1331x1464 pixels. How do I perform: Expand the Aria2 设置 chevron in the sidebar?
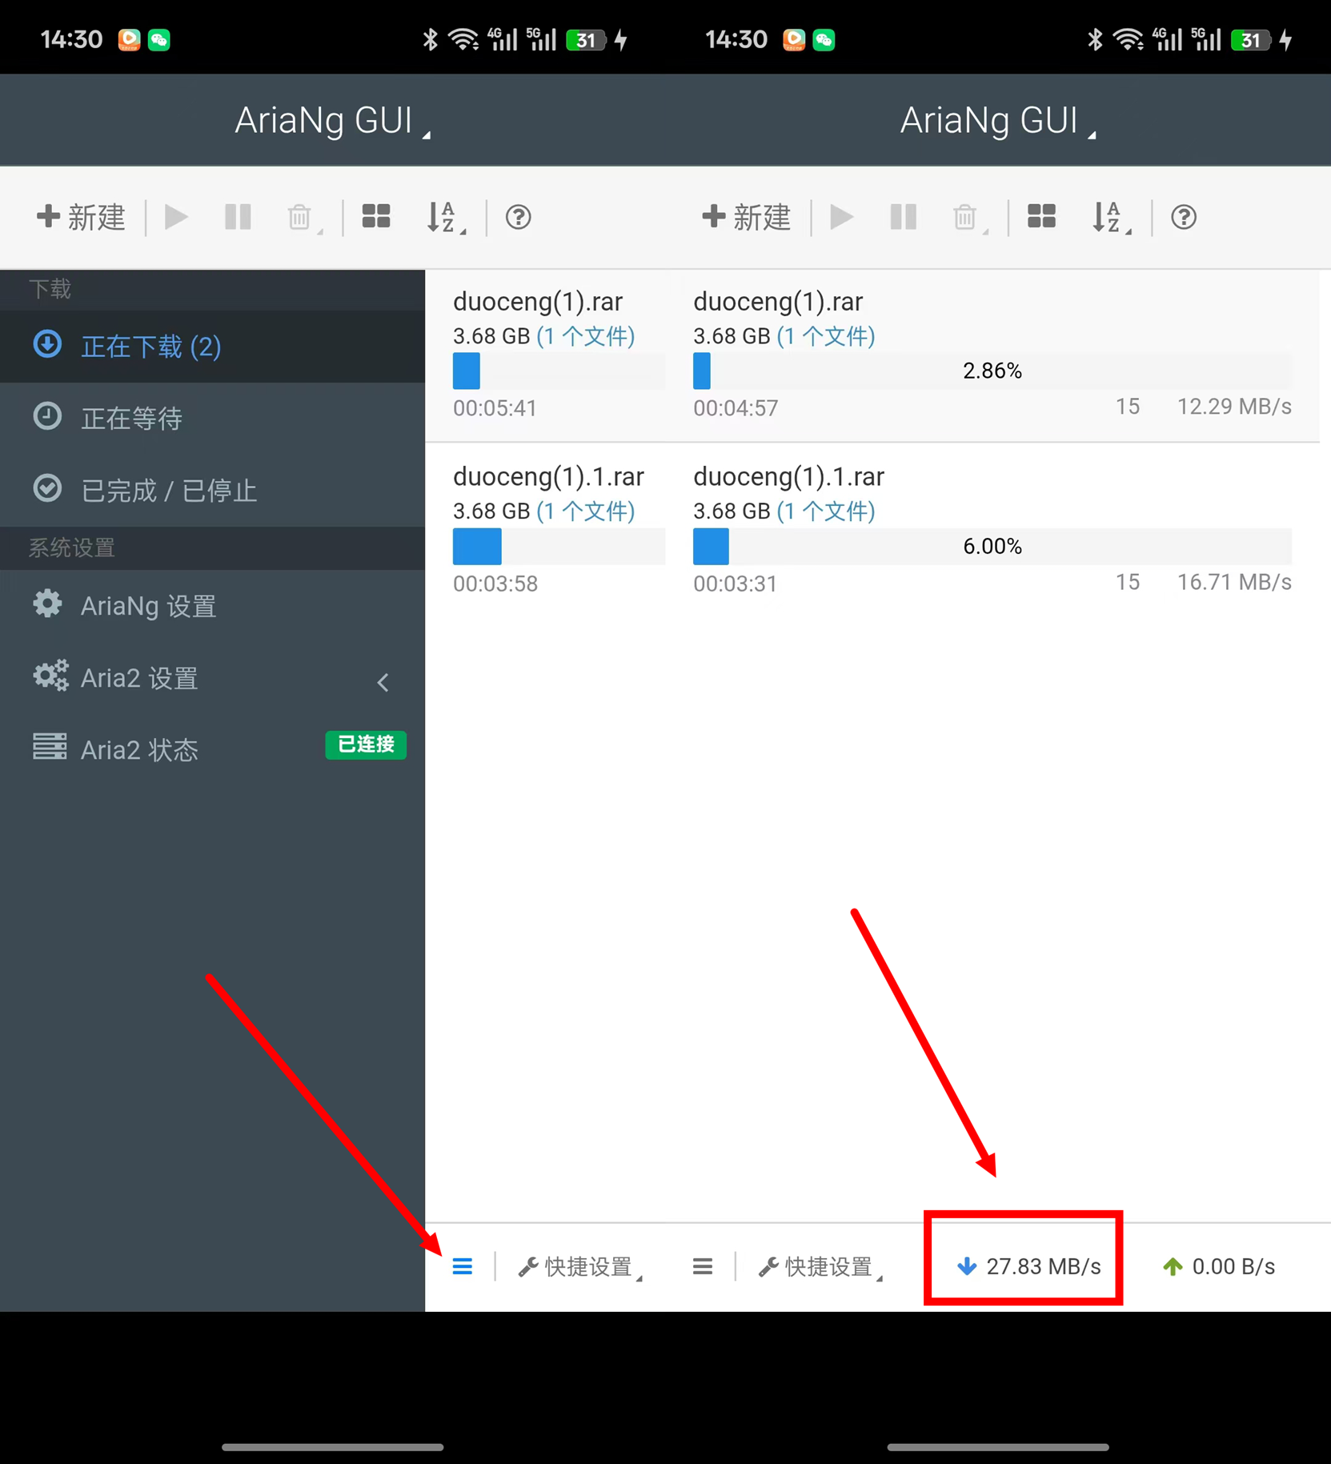pos(383,681)
